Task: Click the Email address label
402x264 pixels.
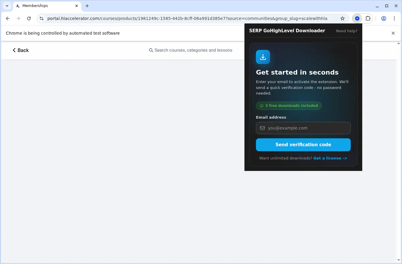Action: (271, 117)
